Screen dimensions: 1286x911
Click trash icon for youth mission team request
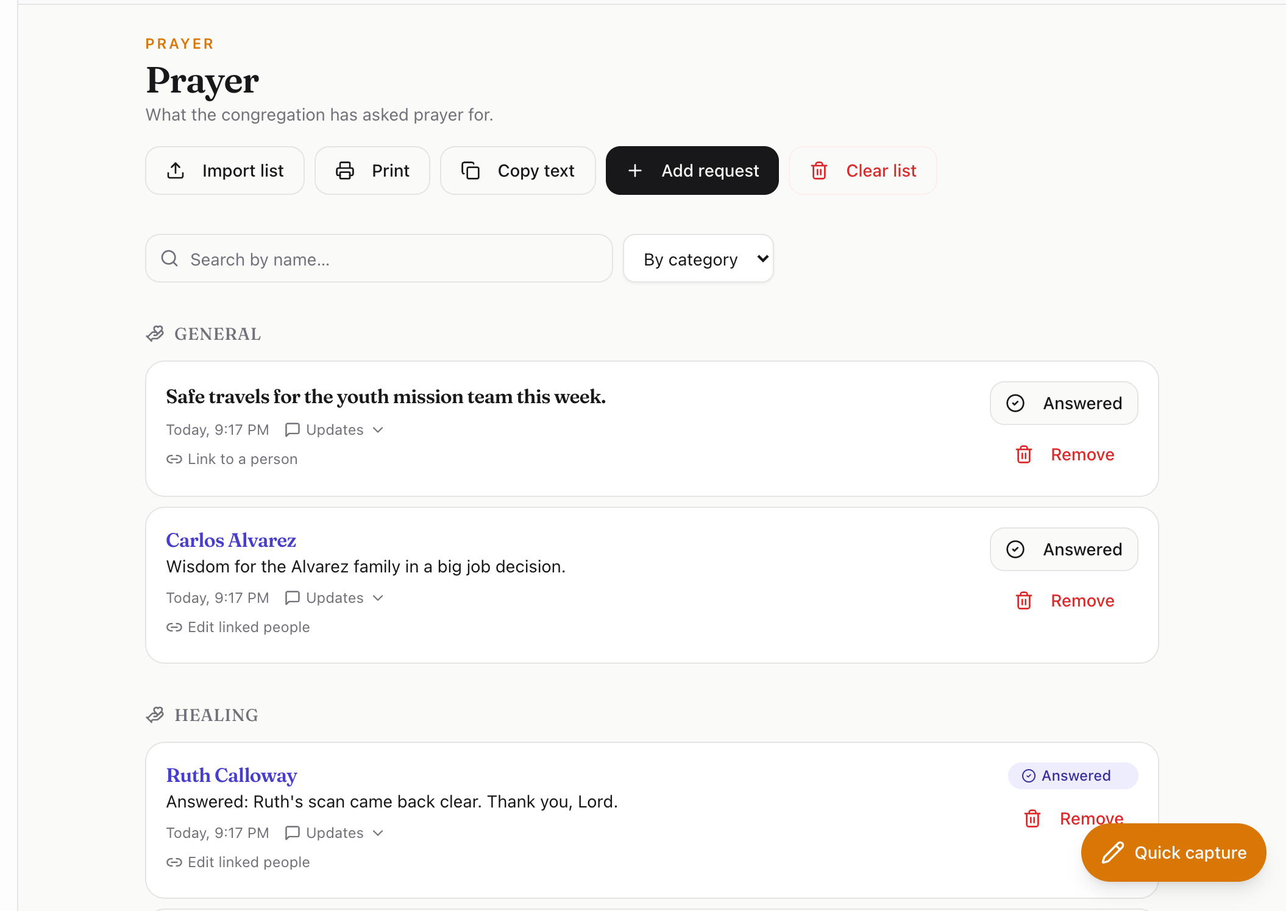1024,454
